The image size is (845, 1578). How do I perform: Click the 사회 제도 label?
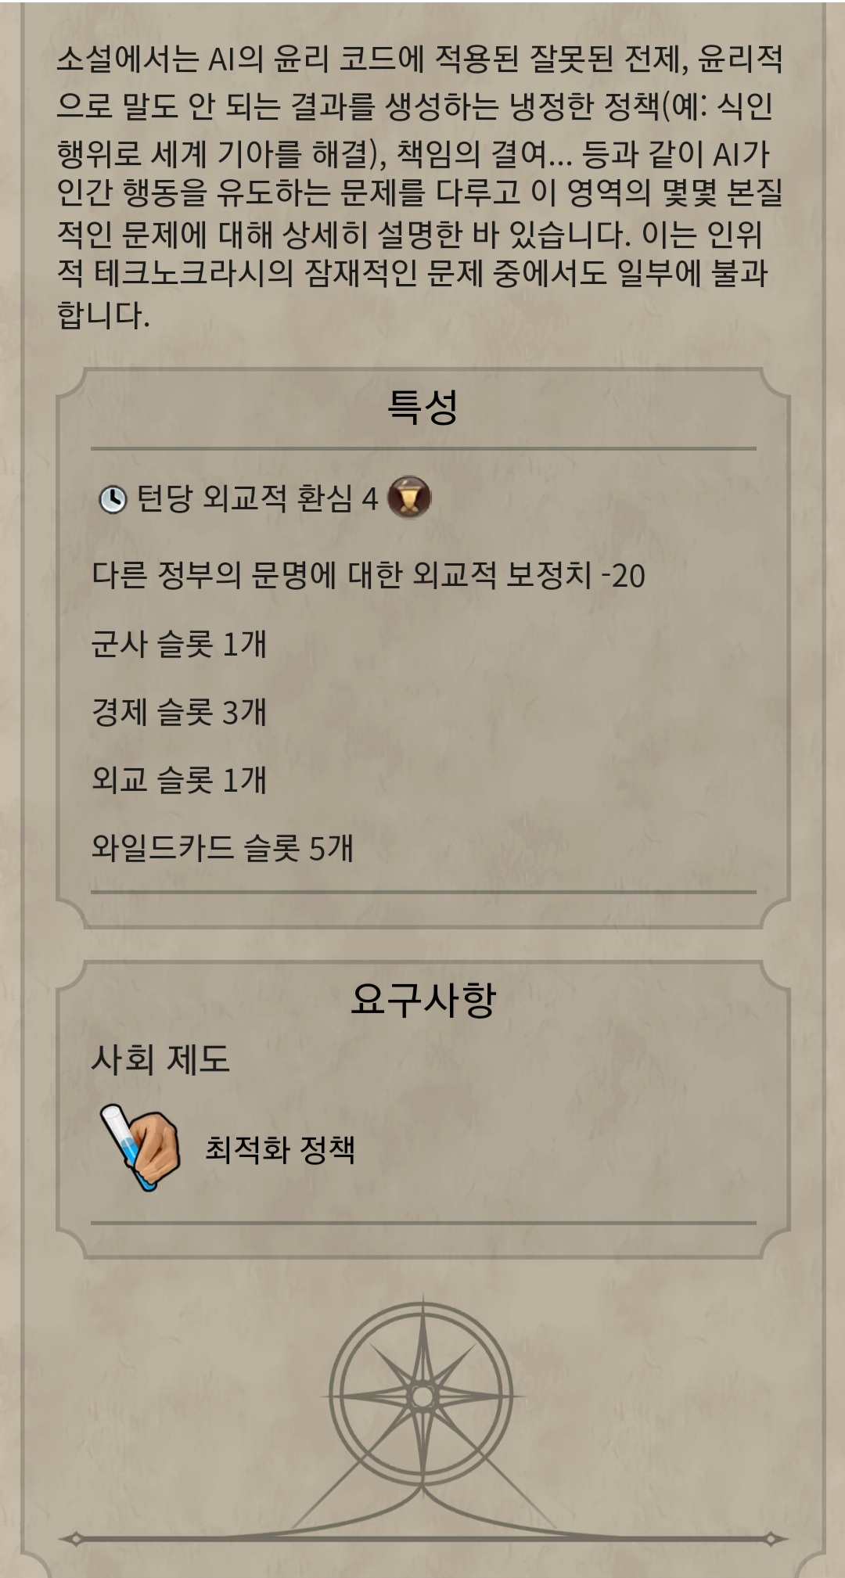(160, 1059)
